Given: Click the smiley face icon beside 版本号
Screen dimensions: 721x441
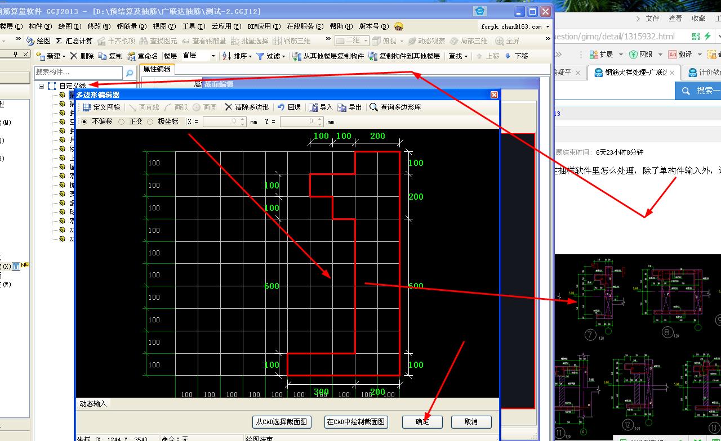Looking at the screenshot, I should click(399, 26).
